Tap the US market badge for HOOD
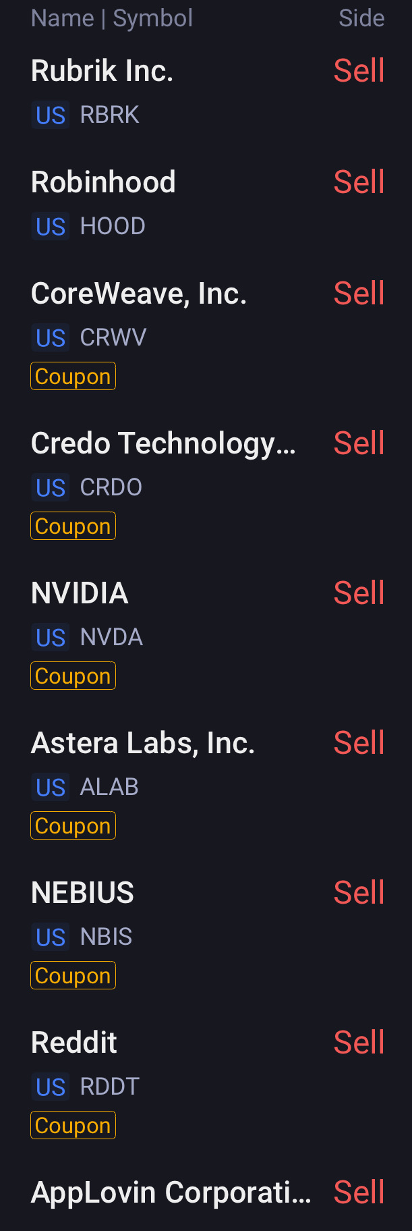The height and width of the screenshot is (1231, 412). pos(51,227)
